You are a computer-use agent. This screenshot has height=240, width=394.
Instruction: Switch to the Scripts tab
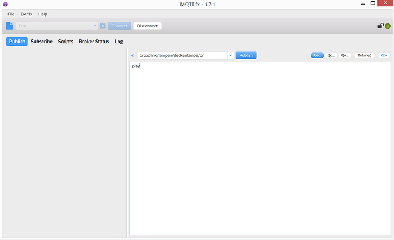66,42
